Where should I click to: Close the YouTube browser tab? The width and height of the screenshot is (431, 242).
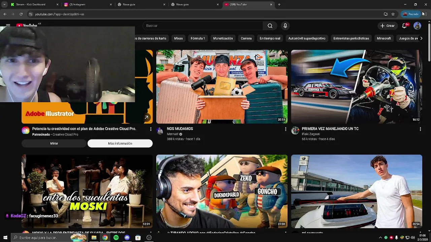coord(271,5)
